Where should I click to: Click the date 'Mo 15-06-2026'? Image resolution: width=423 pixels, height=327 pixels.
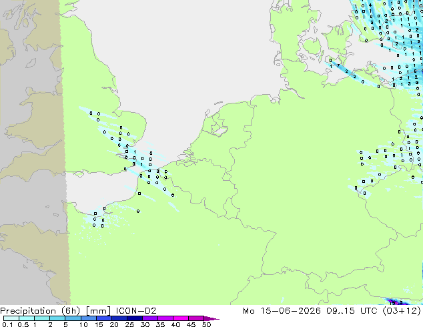(x=282, y=311)
